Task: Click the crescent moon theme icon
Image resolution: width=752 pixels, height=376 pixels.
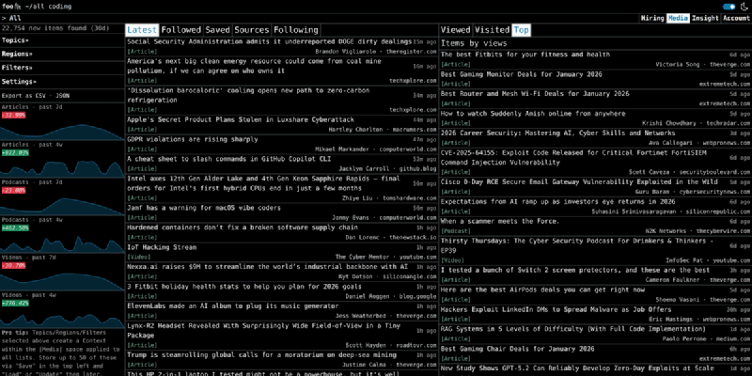Action: pyautogui.click(x=744, y=6)
